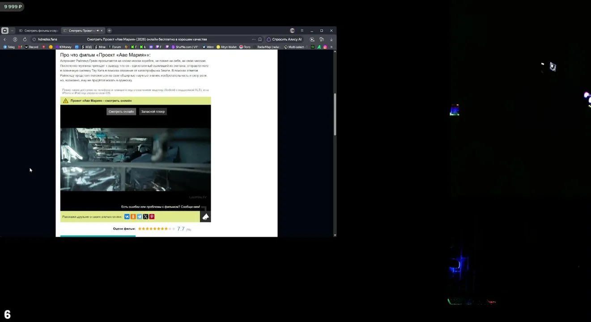Show site protection shield info
Screen dimensions: 591x322
[x=34, y=39]
